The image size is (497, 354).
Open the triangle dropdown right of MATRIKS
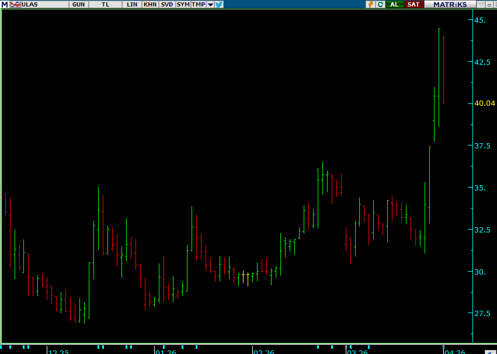[x=481, y=5]
